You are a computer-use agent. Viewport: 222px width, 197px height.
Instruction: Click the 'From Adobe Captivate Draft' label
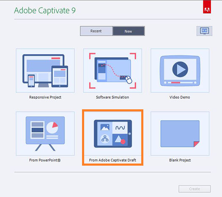click(x=112, y=160)
